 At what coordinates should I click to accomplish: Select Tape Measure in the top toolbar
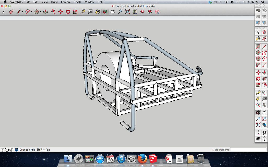click(83, 12)
